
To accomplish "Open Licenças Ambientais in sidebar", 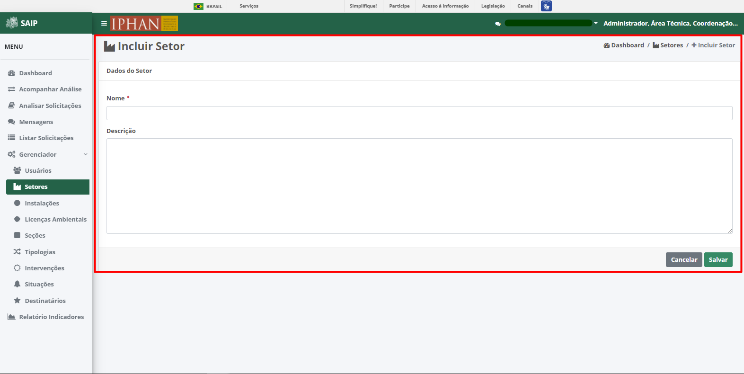I will 56,219.
